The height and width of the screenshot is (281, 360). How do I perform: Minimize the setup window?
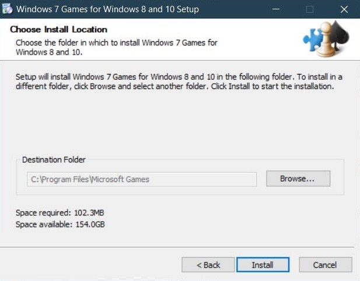[x=277, y=9]
